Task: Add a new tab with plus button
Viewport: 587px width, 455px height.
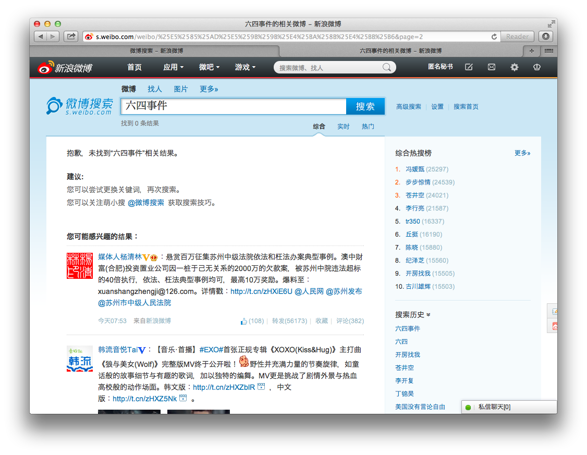Action: tap(532, 51)
